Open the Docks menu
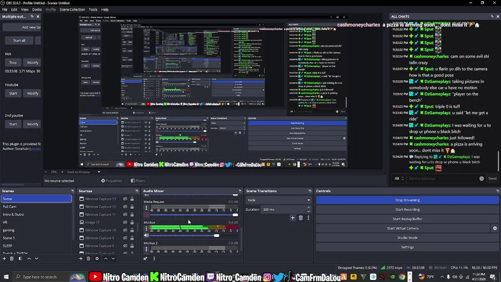 point(37,9)
